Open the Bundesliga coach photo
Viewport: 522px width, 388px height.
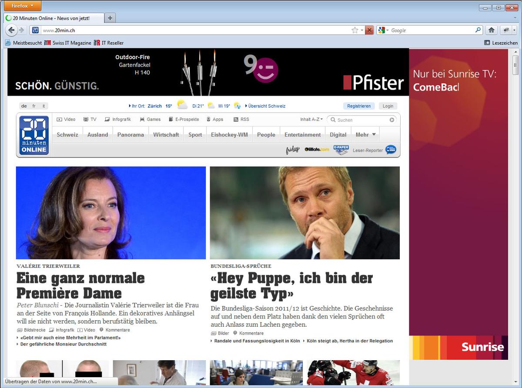click(x=305, y=213)
